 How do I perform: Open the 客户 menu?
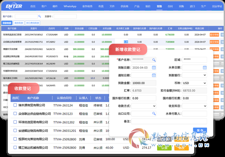click(44, 6)
